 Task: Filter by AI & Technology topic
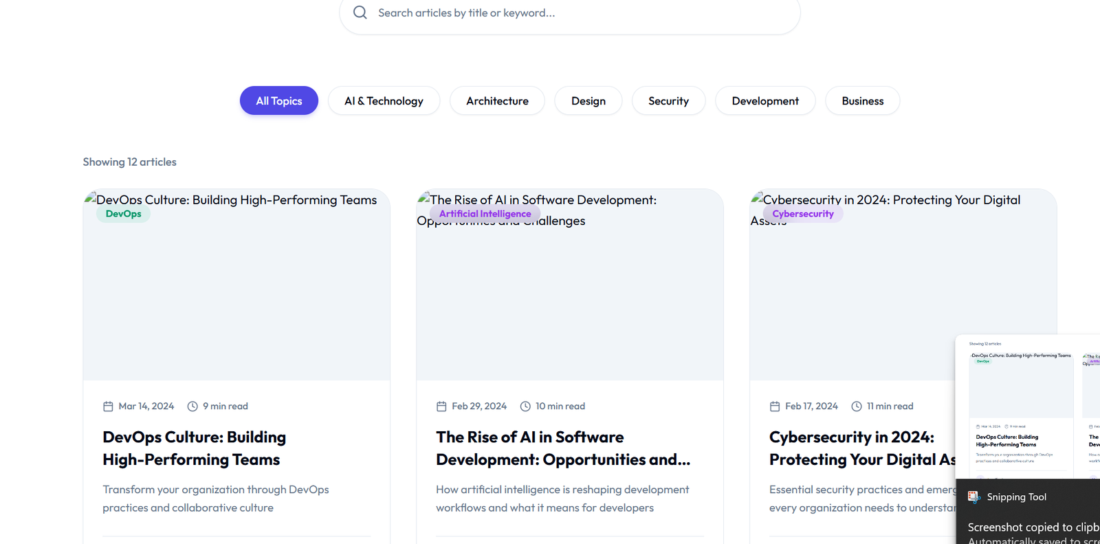point(384,101)
